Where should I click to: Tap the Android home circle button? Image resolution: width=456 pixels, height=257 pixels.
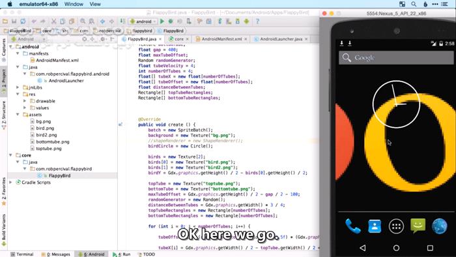396,248
